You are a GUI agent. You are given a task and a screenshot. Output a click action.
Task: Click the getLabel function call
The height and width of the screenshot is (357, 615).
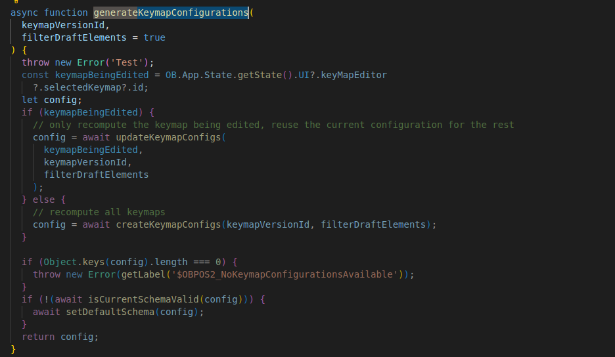click(x=143, y=275)
